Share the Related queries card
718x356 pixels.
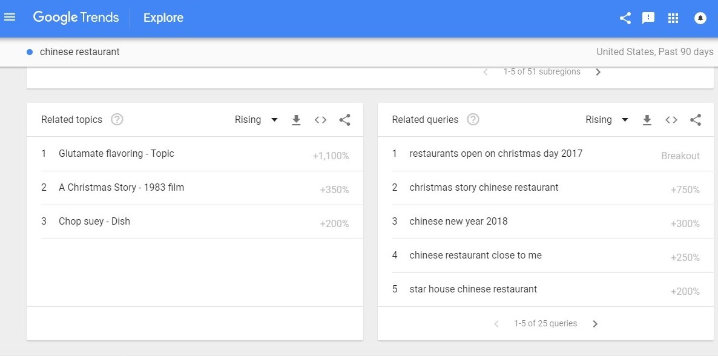click(x=696, y=120)
